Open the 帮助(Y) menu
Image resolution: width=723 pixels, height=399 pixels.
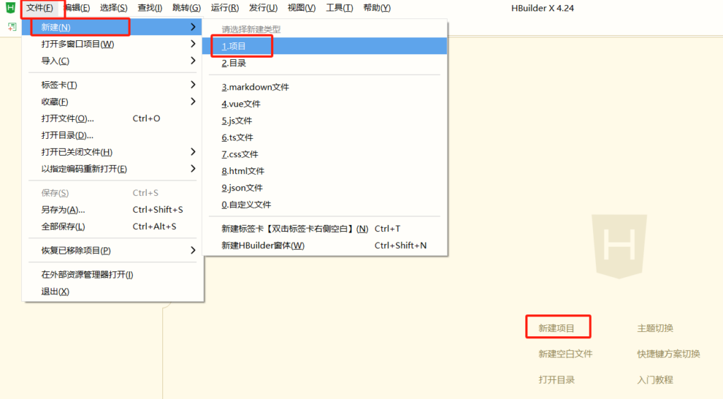(377, 8)
